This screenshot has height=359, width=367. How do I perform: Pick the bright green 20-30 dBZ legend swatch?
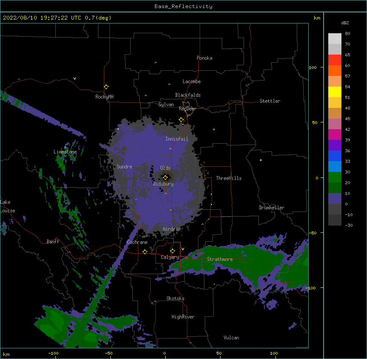[x=335, y=177]
